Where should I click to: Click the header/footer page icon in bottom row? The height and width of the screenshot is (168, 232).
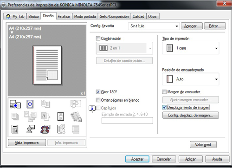coord(15,129)
